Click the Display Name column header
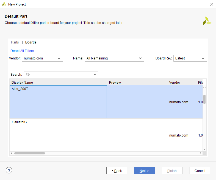The image size is (216, 180). coord(58,82)
